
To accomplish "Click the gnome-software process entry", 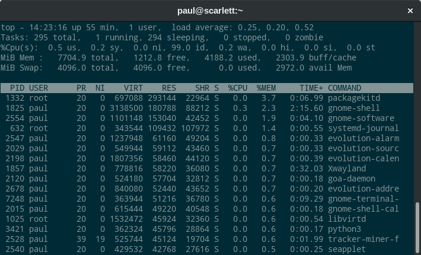I will 361,118.
